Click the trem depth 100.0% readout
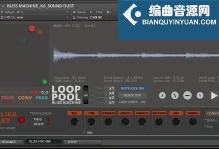 tap(120, 81)
